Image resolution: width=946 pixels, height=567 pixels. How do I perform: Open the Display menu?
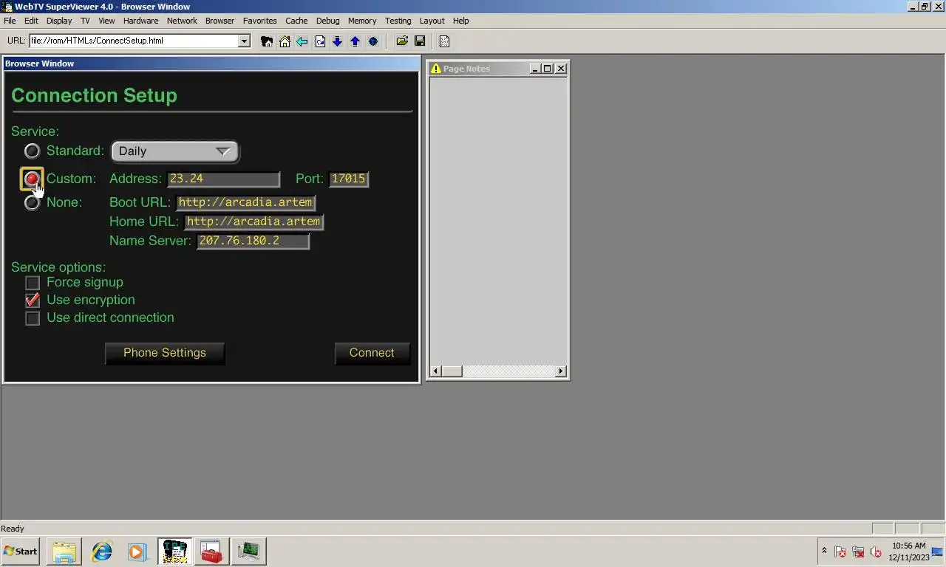point(59,21)
